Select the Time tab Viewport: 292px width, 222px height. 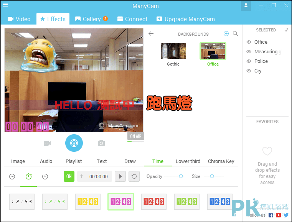pyautogui.click(x=158, y=161)
